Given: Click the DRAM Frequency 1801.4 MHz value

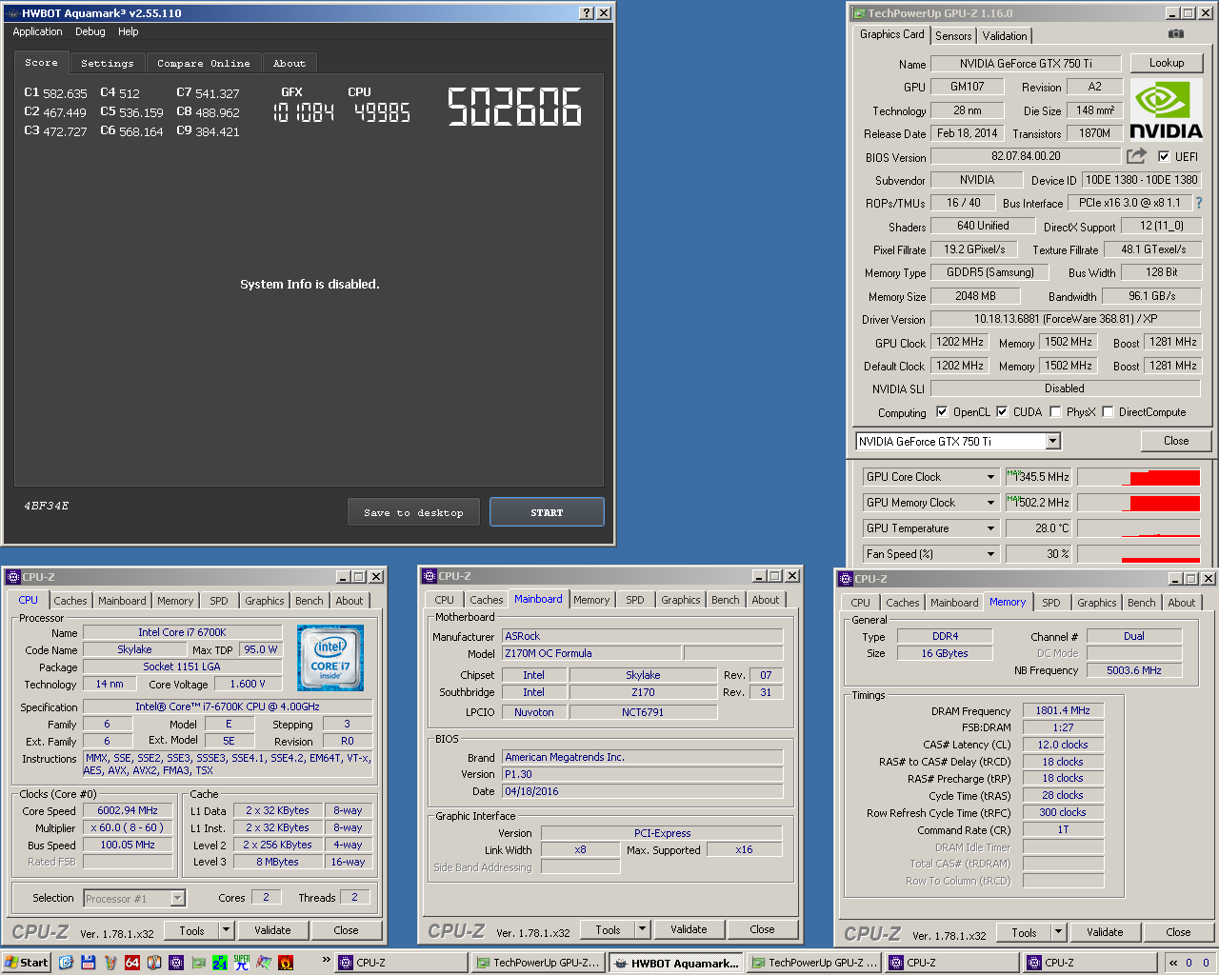Looking at the screenshot, I should pos(1063,710).
